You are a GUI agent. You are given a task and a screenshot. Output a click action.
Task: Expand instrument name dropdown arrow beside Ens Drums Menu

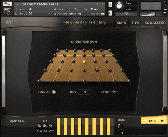pos(17,4)
